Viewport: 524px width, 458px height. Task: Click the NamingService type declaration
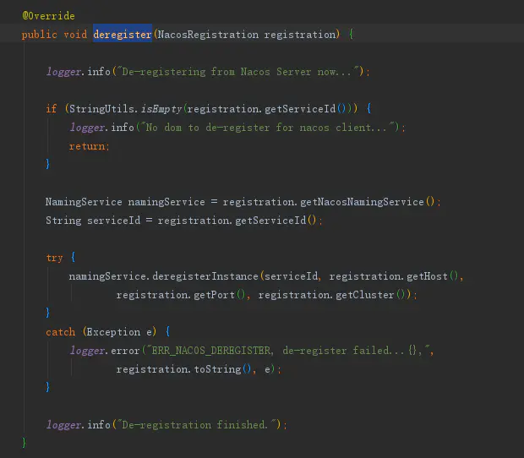(x=83, y=202)
